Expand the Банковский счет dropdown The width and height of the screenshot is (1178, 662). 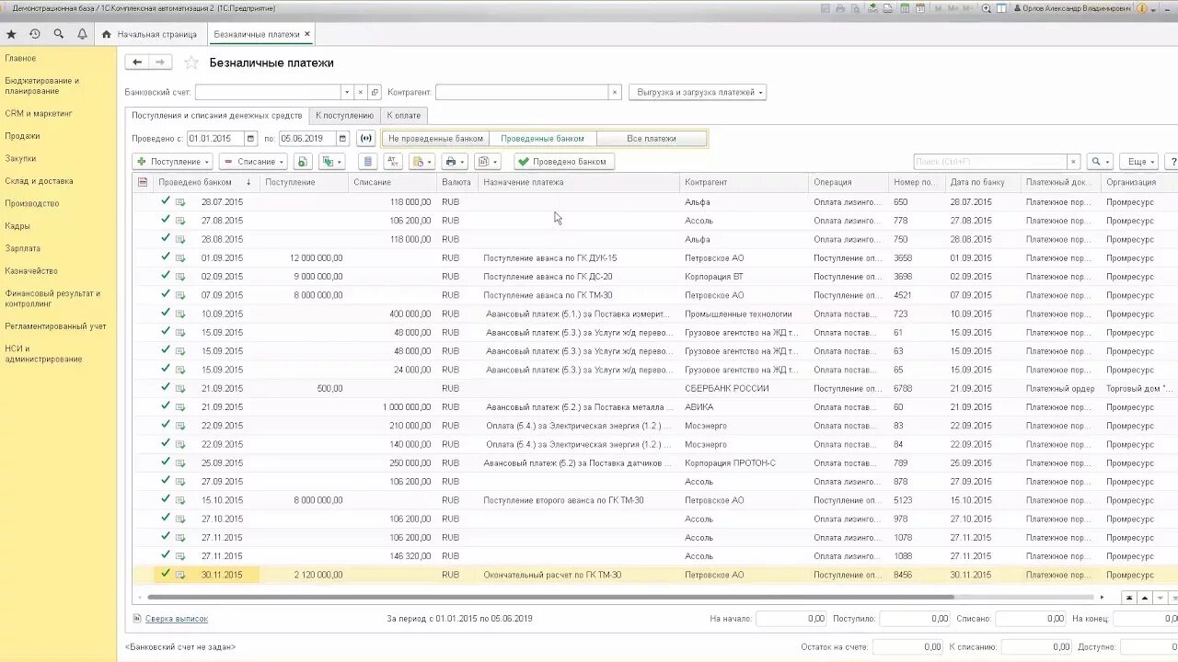coord(347,92)
